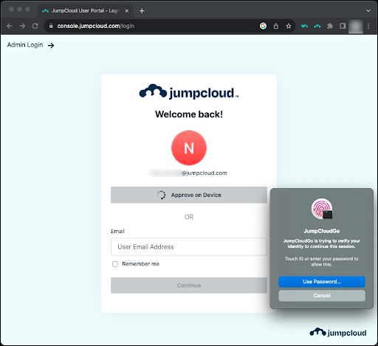Click the @jumpcloud.com email text
Viewport: 378px width, 346px height.
205,173
